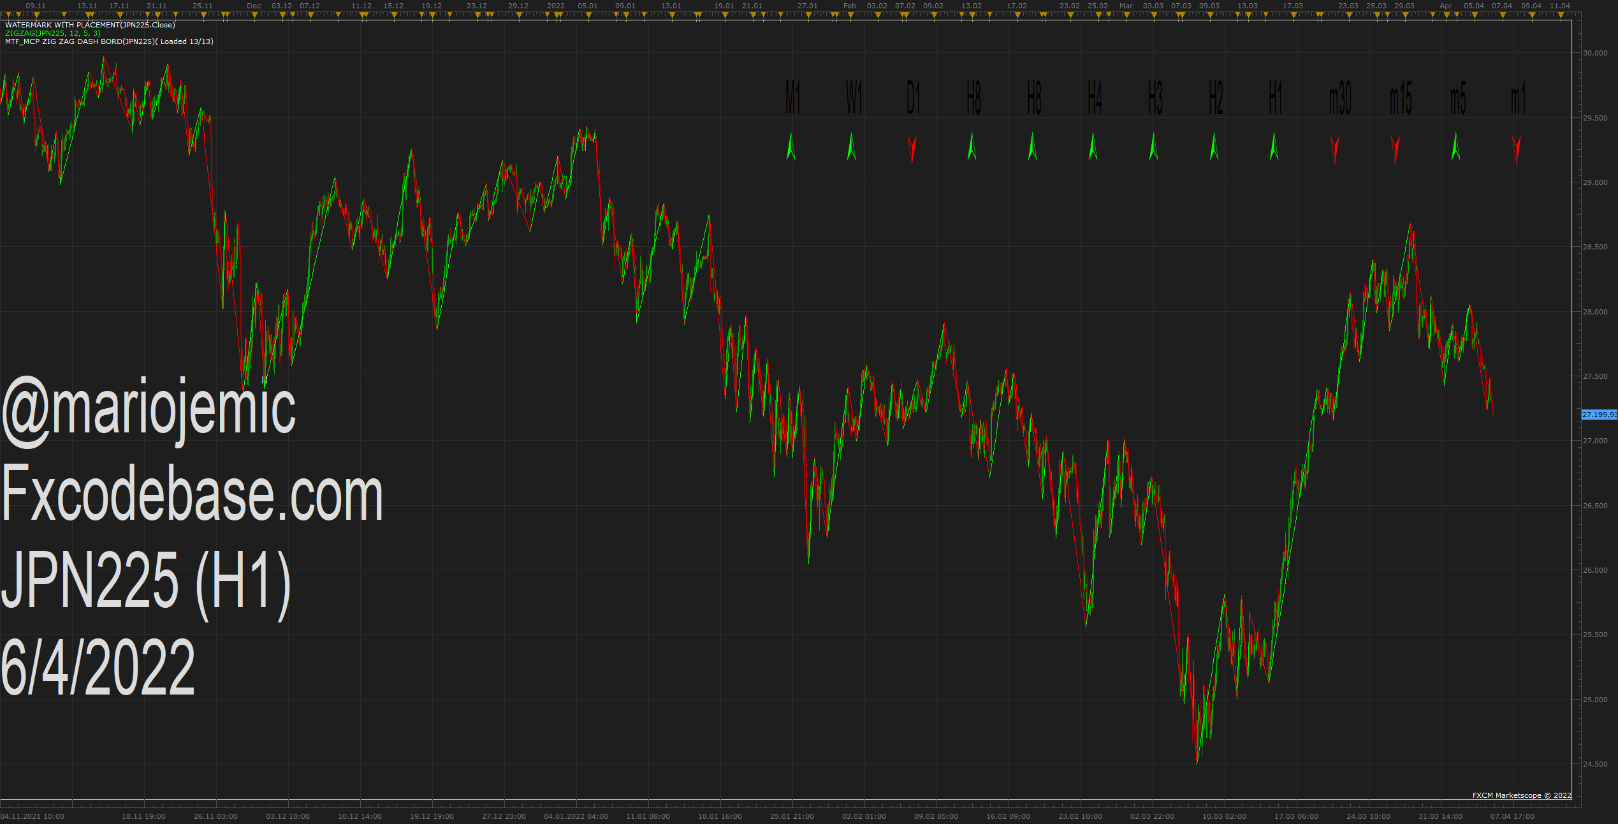Click the green arrow under the H8 beside H4
1618x824 pixels.
pos(1033,147)
